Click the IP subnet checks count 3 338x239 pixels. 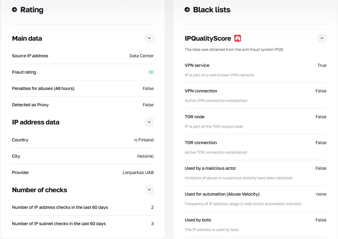152,224
